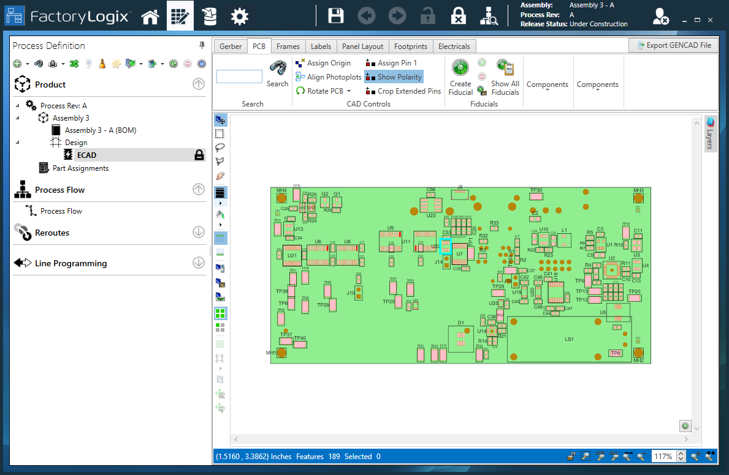Click the Export GENCAD File button
The height and width of the screenshot is (475, 729).
[673, 45]
